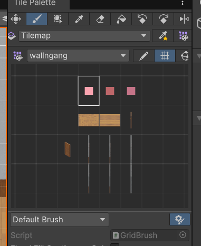Select the light pink tile swatch
The image size is (201, 246).
89,91
